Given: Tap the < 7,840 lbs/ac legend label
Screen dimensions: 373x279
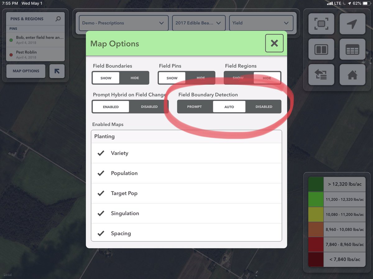Looking at the screenshot, I should pyautogui.click(x=344, y=259).
